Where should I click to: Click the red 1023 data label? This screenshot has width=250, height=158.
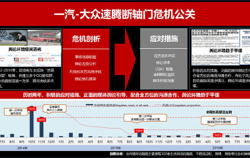pos(218,135)
